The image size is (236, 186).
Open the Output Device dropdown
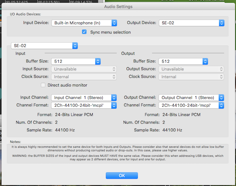click(x=191, y=23)
